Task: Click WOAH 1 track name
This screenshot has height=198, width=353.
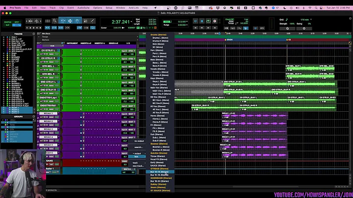Action: 48,113
